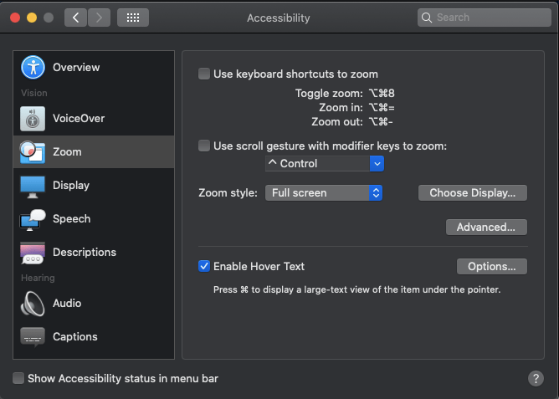
Task: Open the Audio speaker icon
Action: click(33, 303)
